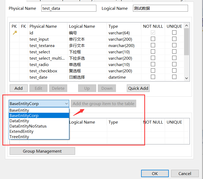Cancel the table dialog
This screenshot has width=203, height=179.
click(x=185, y=173)
